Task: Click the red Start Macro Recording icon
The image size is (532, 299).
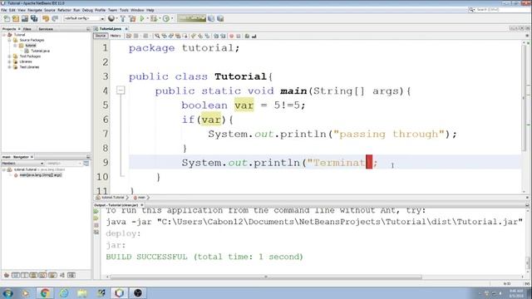Action: (x=231, y=36)
